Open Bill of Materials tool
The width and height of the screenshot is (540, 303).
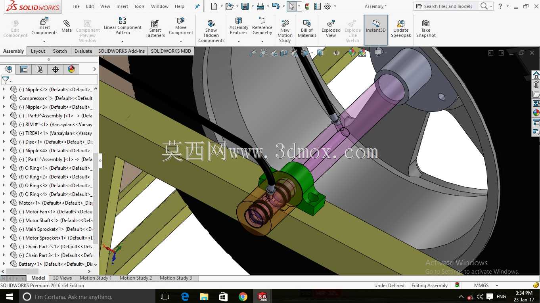point(307,29)
